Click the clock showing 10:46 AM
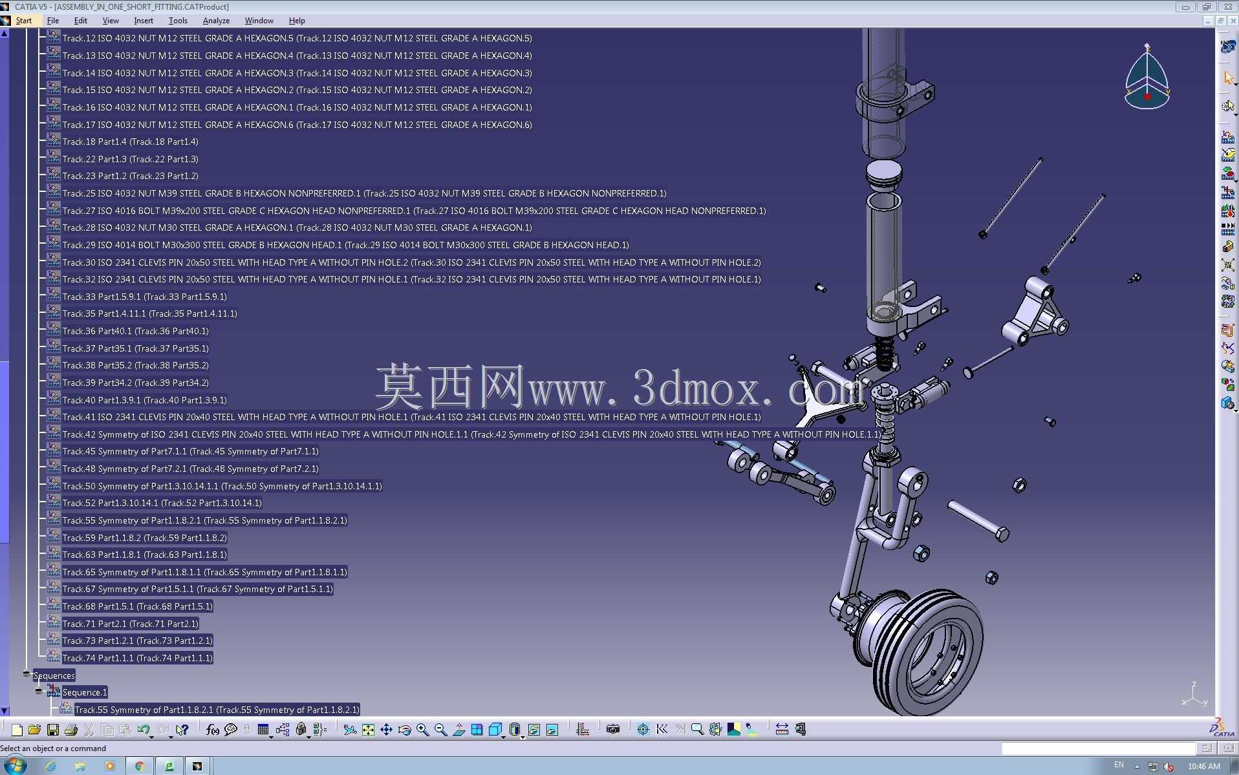This screenshot has width=1239, height=775. [1203, 767]
